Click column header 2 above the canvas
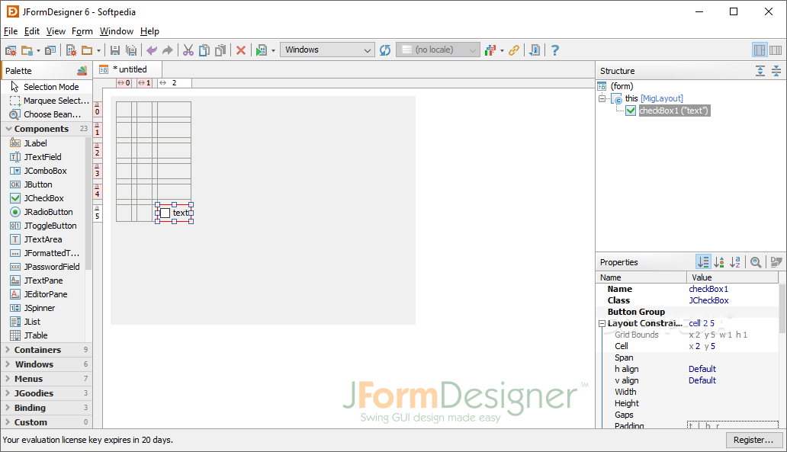Viewport: 787px width, 452px height. [x=174, y=83]
